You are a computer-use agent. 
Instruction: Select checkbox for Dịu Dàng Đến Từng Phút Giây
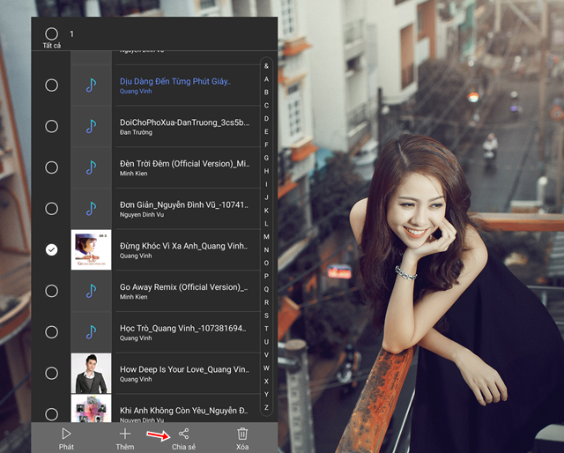(51, 85)
